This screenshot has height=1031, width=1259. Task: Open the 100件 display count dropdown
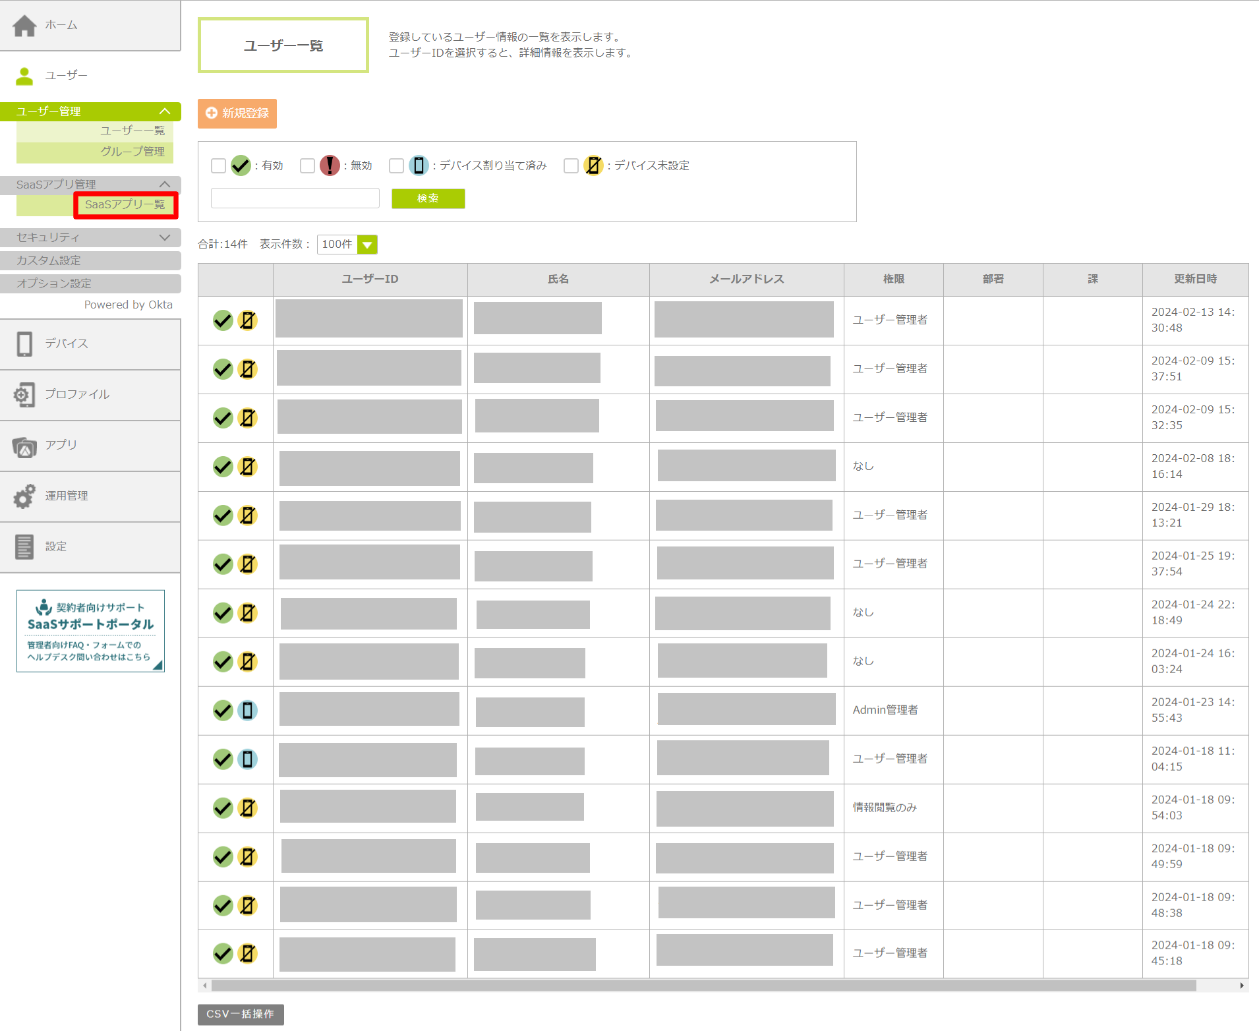(x=347, y=245)
